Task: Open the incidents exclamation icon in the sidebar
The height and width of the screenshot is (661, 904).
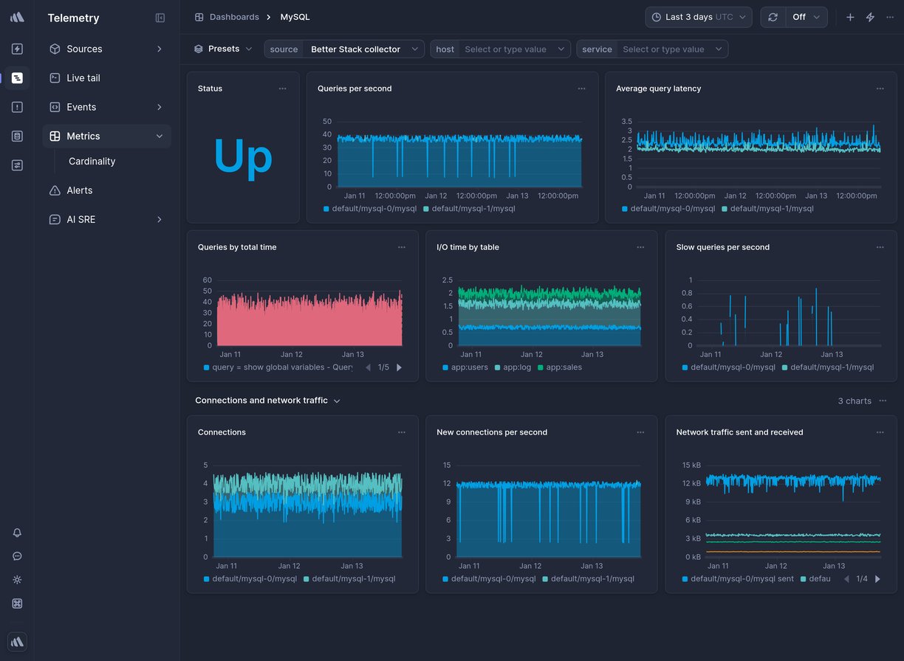Action: pos(17,106)
